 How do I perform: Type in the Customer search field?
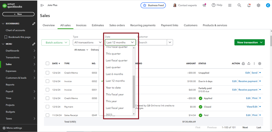tap(152, 42)
